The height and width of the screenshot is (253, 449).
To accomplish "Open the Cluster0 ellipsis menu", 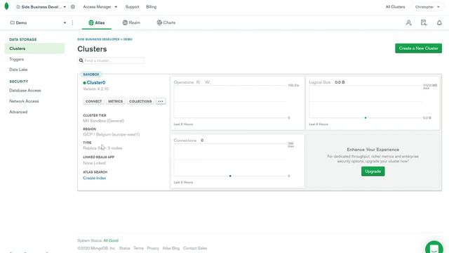I will [x=161, y=101].
